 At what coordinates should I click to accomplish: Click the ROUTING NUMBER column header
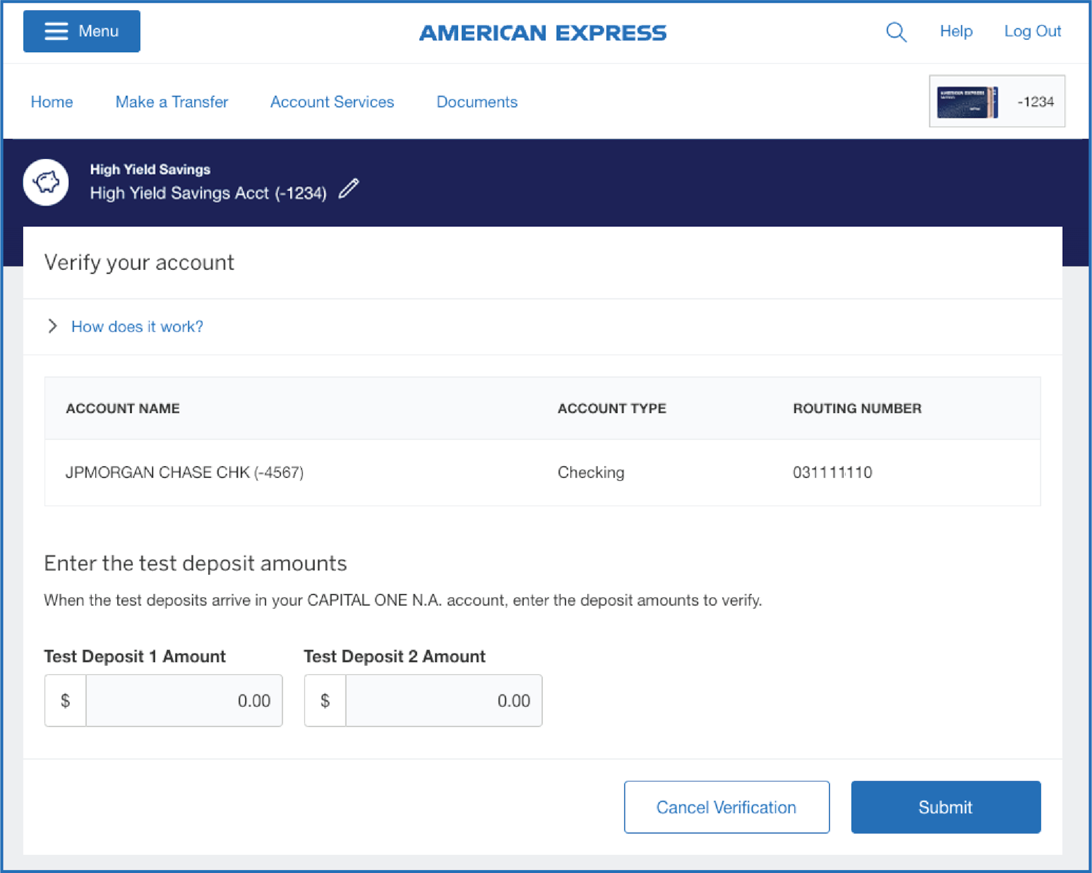tap(856, 408)
